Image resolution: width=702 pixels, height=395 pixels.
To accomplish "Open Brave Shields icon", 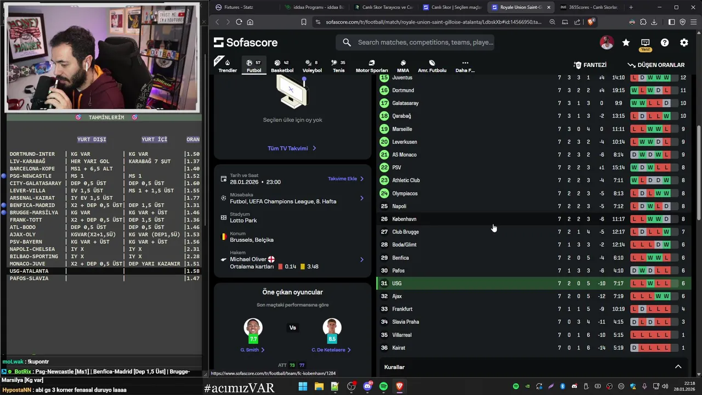I will pyautogui.click(x=590, y=22).
